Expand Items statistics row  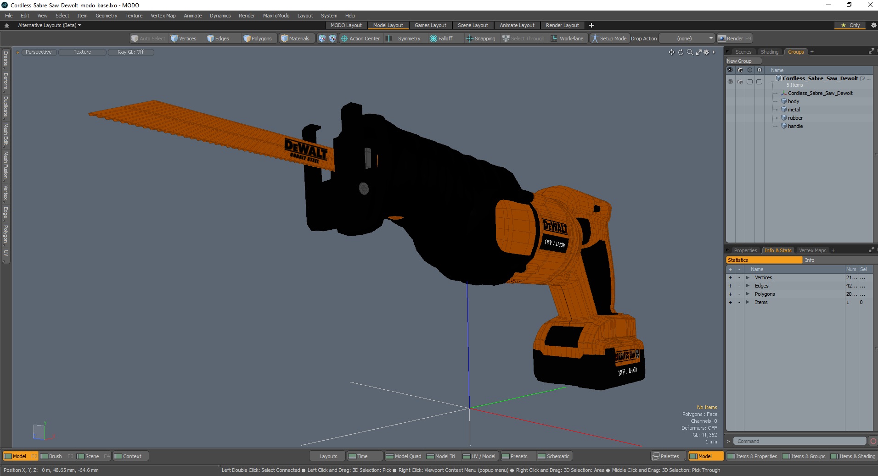748,302
